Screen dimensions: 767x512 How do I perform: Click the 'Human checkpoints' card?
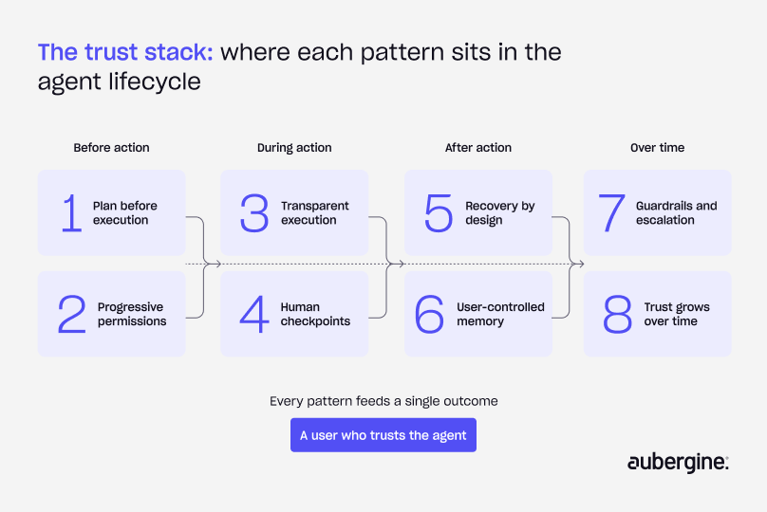pyautogui.click(x=294, y=314)
